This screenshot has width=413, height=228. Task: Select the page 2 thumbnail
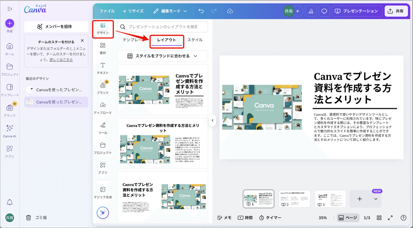coord(294,199)
